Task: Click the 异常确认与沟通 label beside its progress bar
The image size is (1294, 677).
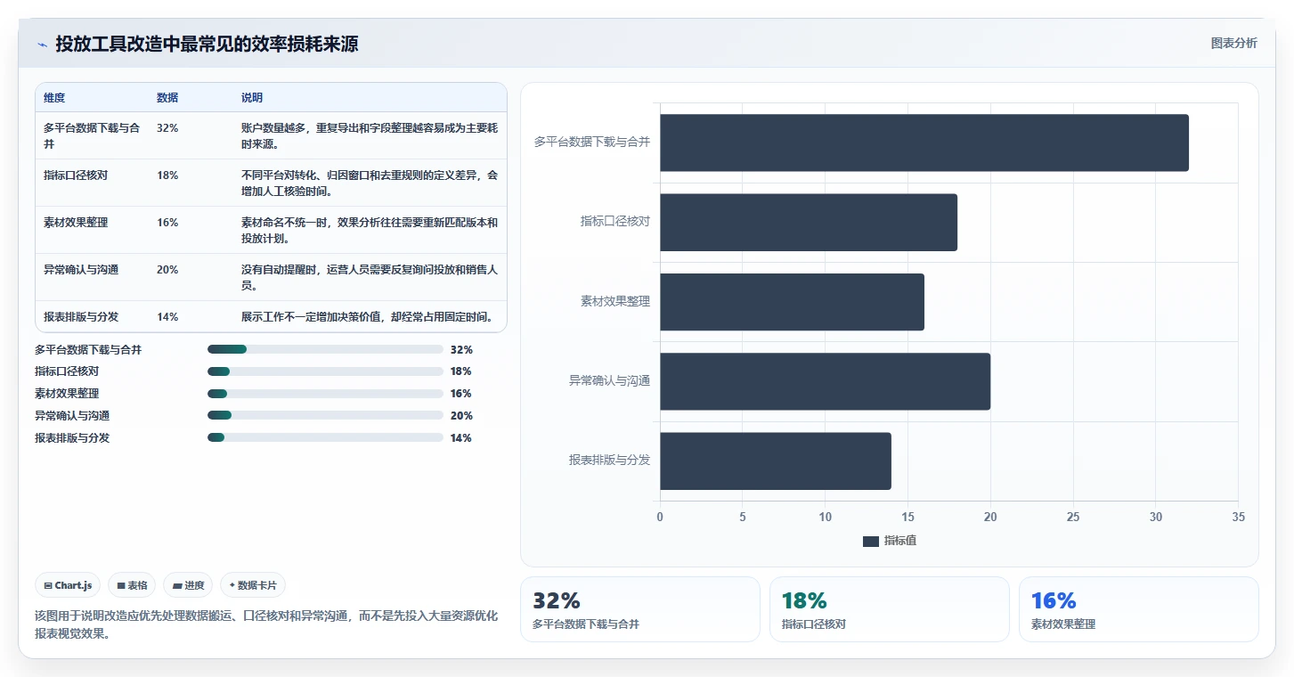Action: [72, 416]
